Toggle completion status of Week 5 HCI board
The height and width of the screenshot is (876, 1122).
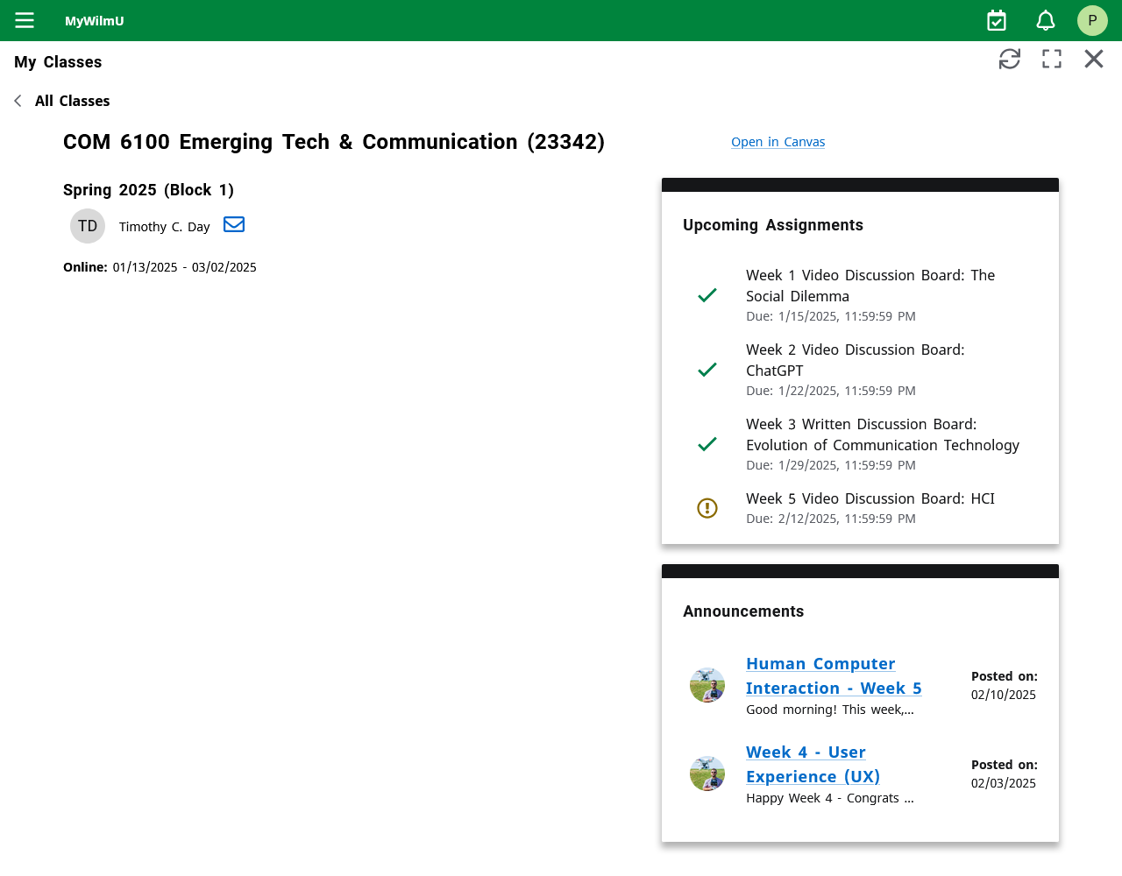707,507
